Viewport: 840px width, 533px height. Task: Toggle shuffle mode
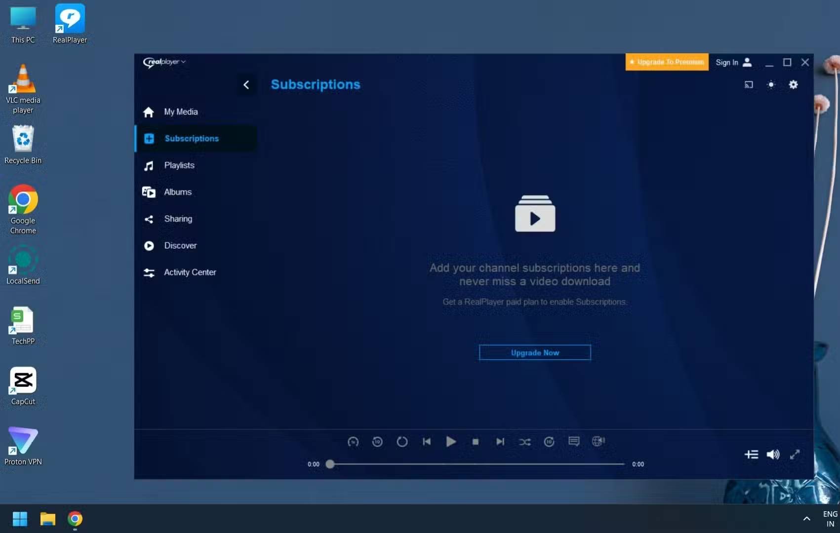(x=525, y=442)
